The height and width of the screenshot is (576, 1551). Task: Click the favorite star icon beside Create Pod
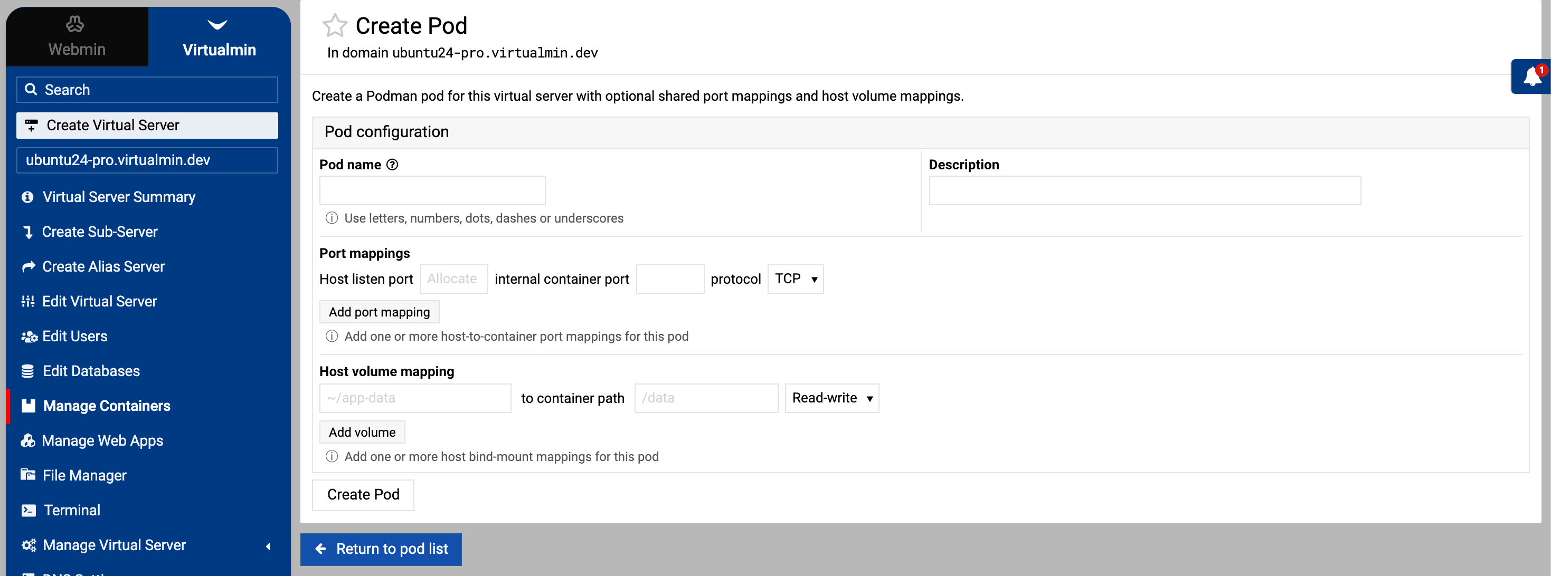click(335, 26)
